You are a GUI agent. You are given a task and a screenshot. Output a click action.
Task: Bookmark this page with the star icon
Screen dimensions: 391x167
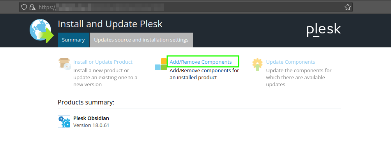tap(348, 7)
